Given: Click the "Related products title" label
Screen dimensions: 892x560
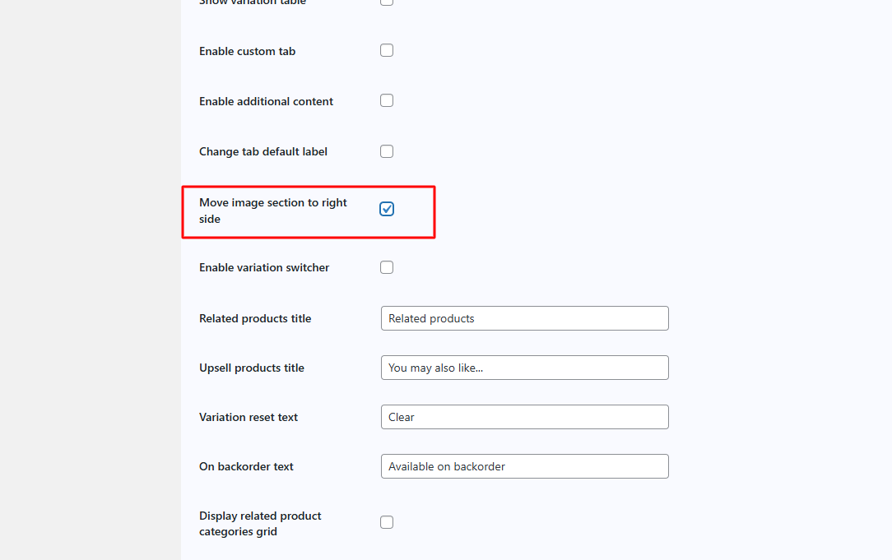Looking at the screenshot, I should tap(255, 318).
